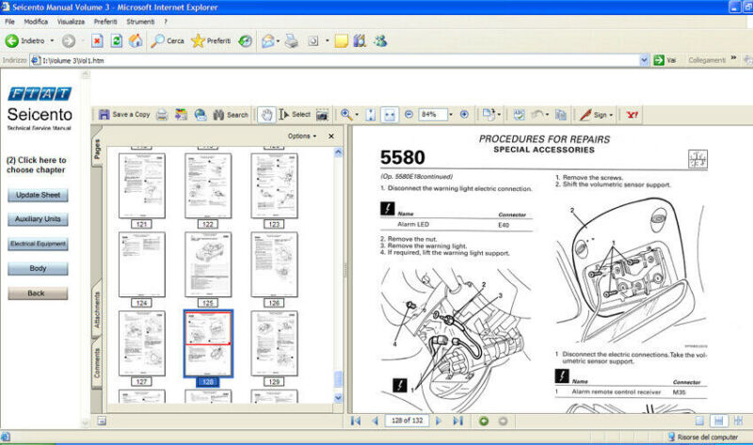Switch to the Attachments side tab
This screenshot has height=445, width=753.
97,309
